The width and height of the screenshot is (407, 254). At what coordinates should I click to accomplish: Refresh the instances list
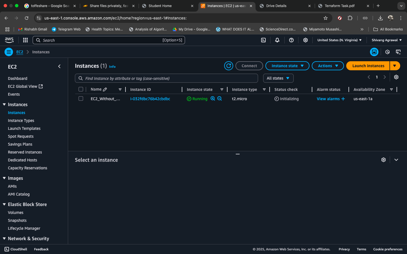pyautogui.click(x=228, y=66)
